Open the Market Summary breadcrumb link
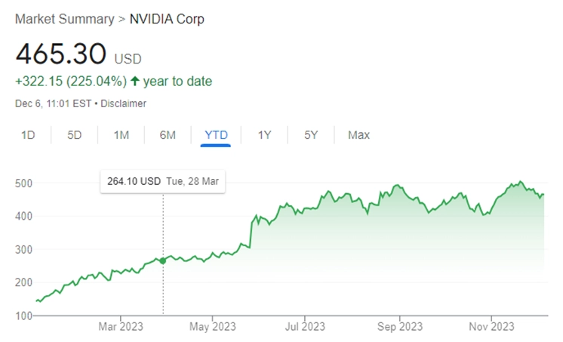Image resolution: width=563 pixels, height=342 pixels. point(65,19)
